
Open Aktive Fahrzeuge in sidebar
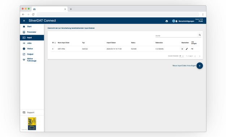[32, 60]
